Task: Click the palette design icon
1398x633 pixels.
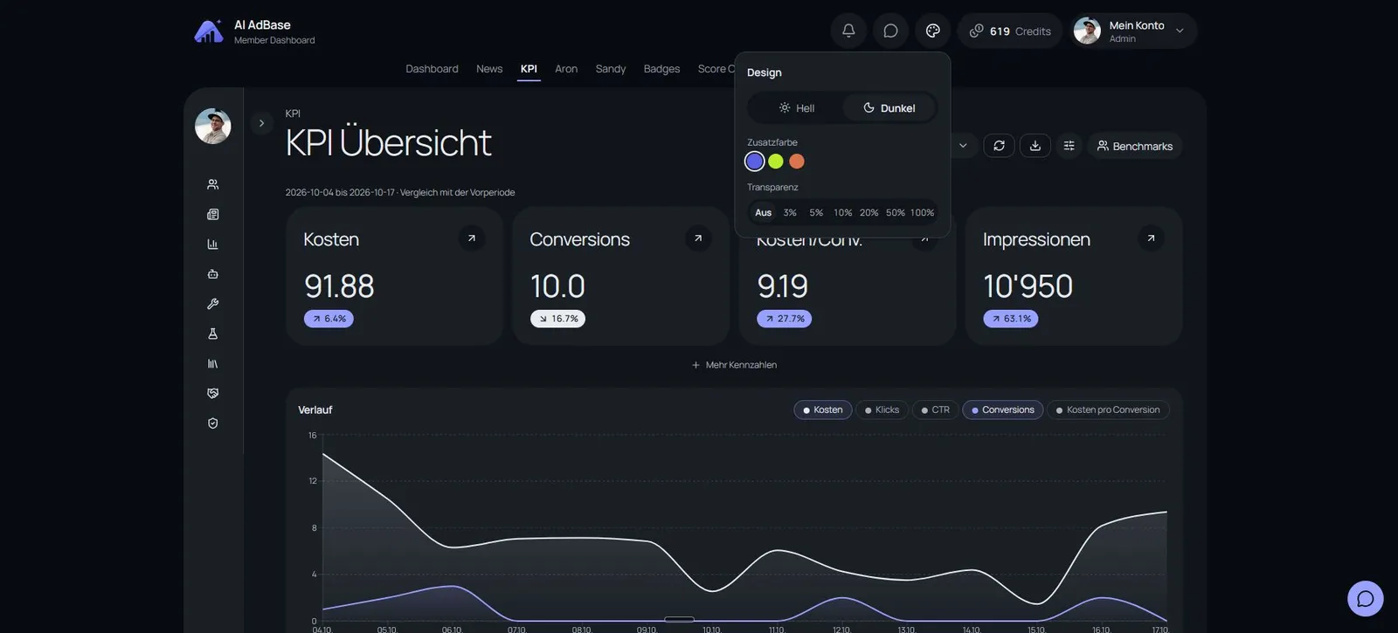Action: (933, 31)
